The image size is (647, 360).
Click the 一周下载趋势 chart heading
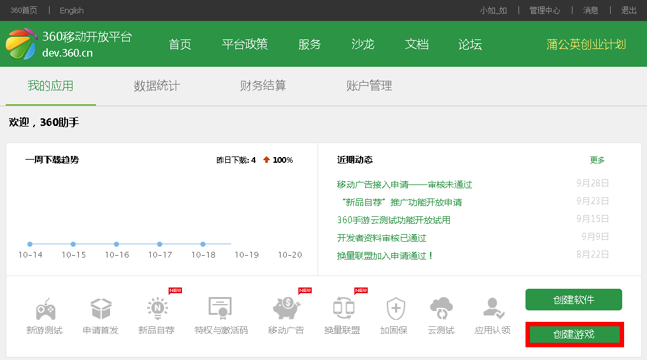(x=52, y=160)
